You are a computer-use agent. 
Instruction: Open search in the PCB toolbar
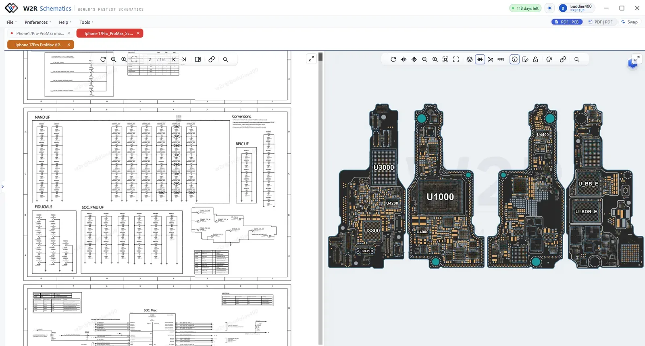577,59
